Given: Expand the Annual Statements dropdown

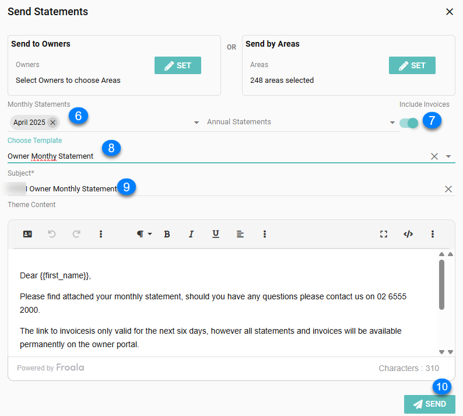Looking at the screenshot, I should [x=392, y=123].
